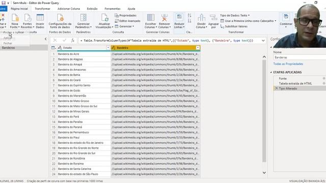Sort ascending with the A-Z icon
This screenshot has height=183, width=326.
pos(189,15)
